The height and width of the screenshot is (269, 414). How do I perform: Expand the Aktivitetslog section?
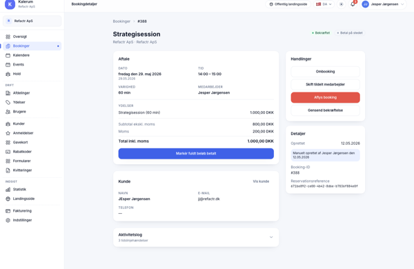pos(196,237)
